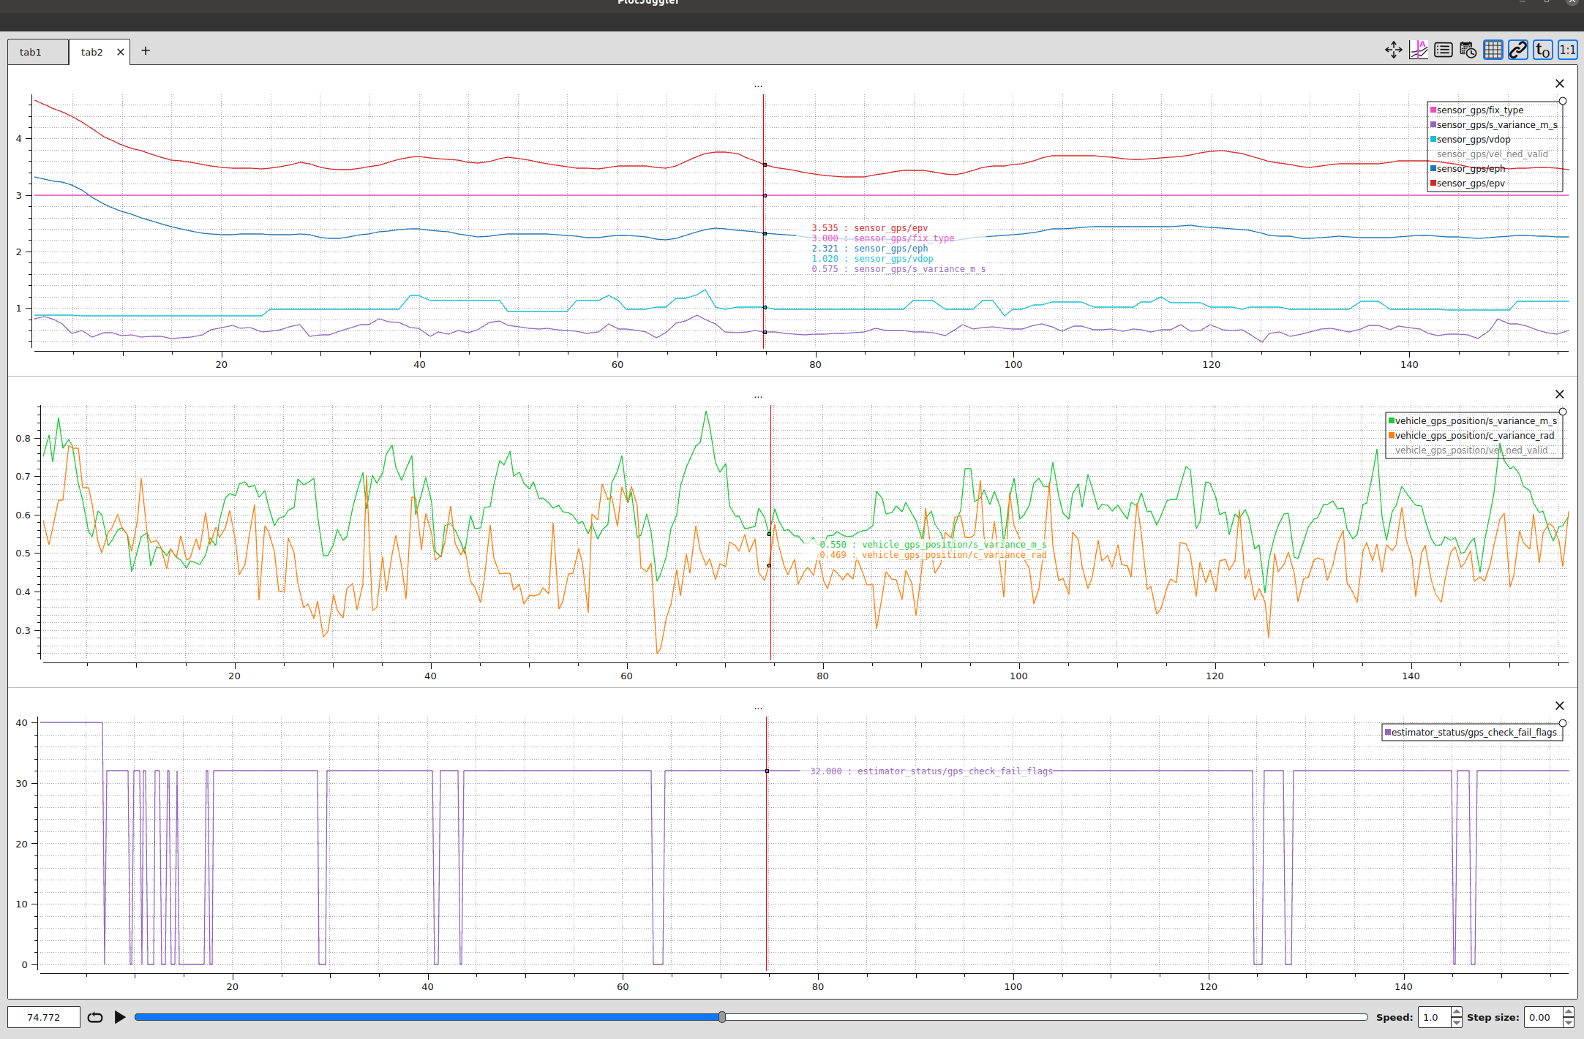Select the tab2 tab
Image resolution: width=1584 pixels, height=1039 pixels.
coord(91,51)
